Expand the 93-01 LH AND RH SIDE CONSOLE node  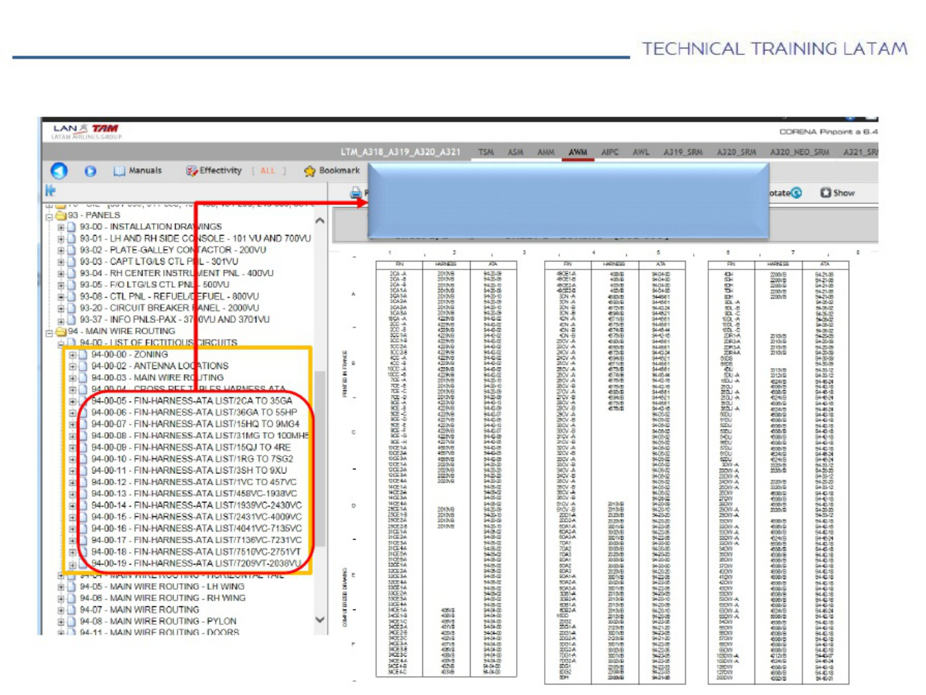tap(61, 238)
